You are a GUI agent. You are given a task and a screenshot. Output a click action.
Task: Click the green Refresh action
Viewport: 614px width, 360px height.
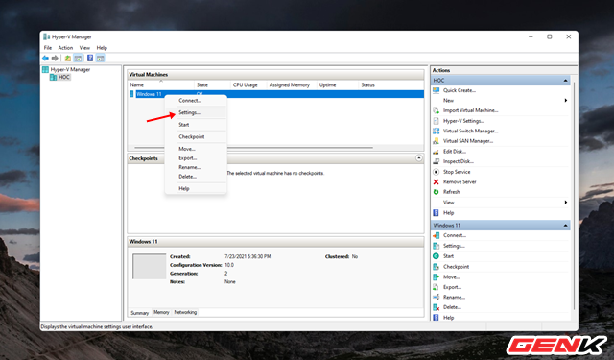coord(452,192)
